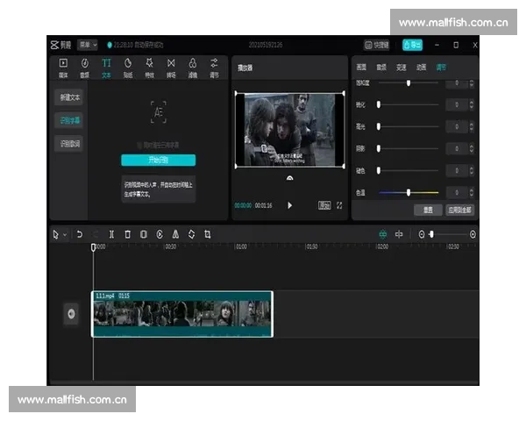Select the 转场 (Transitions) icon
The height and width of the screenshot is (421, 526).
pos(171,67)
